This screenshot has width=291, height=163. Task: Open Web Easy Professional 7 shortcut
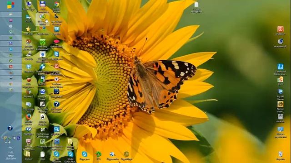pos(42,44)
